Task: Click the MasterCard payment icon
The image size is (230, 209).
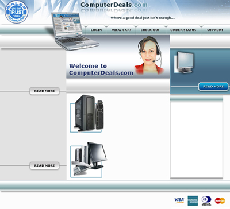Action: (220, 200)
